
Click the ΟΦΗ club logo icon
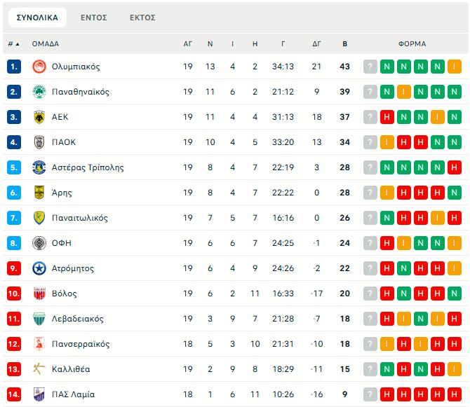click(x=39, y=243)
